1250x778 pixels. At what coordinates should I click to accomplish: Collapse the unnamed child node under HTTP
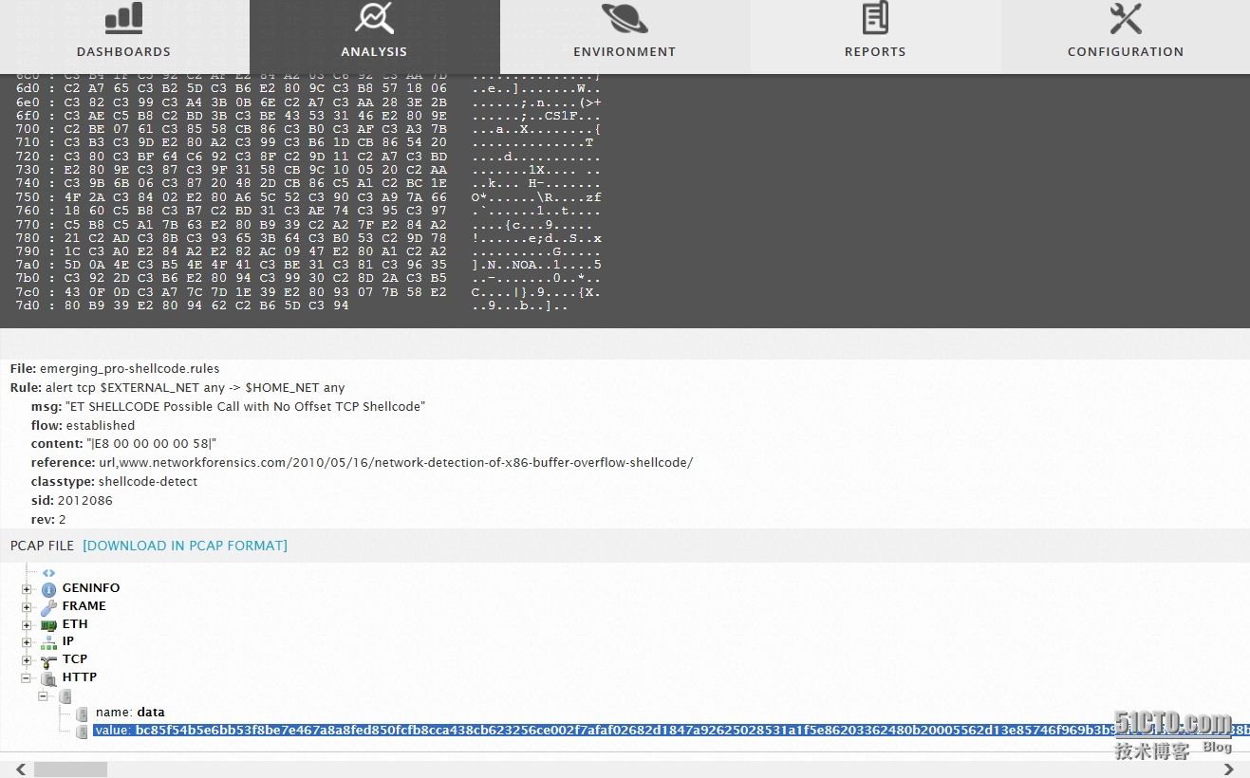tap(44, 696)
